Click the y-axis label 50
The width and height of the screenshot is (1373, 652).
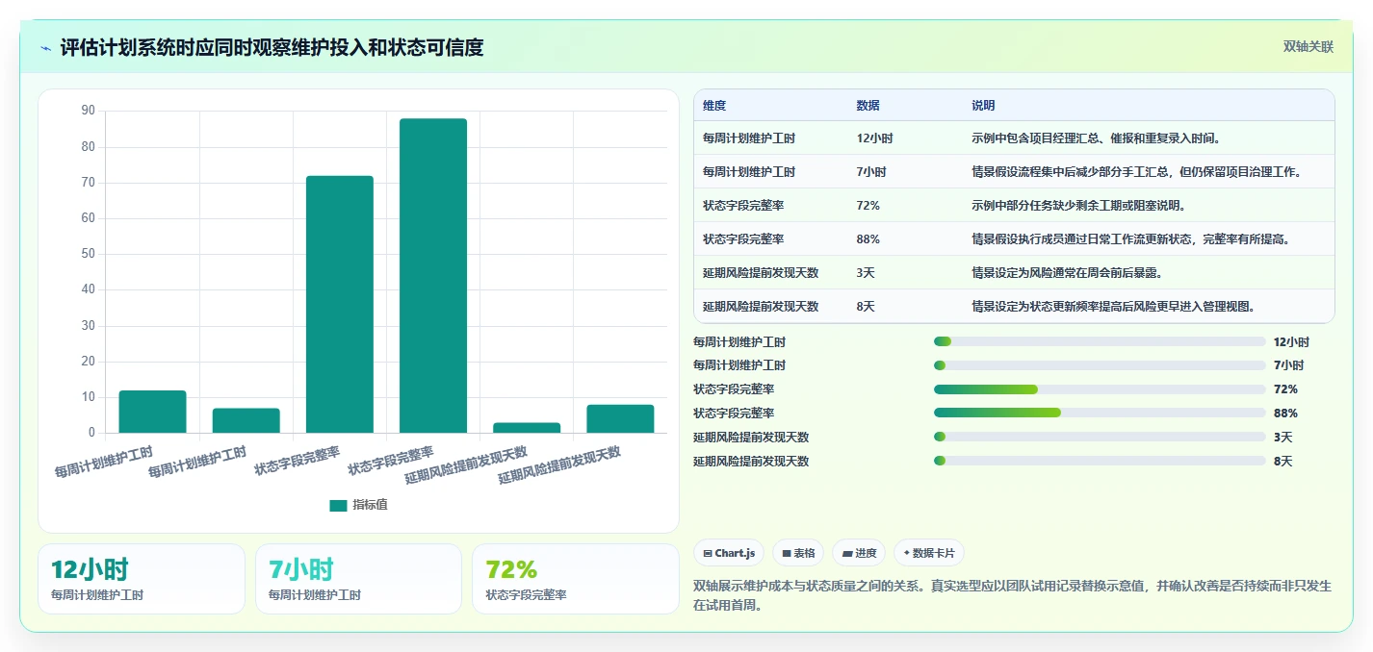pyautogui.click(x=89, y=254)
